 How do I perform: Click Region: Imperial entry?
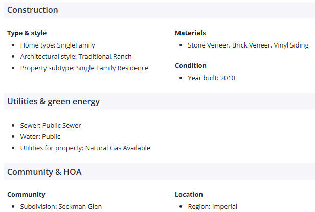[x=213, y=206]
